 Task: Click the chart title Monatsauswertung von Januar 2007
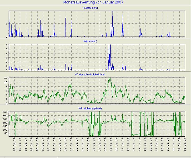[93, 2]
